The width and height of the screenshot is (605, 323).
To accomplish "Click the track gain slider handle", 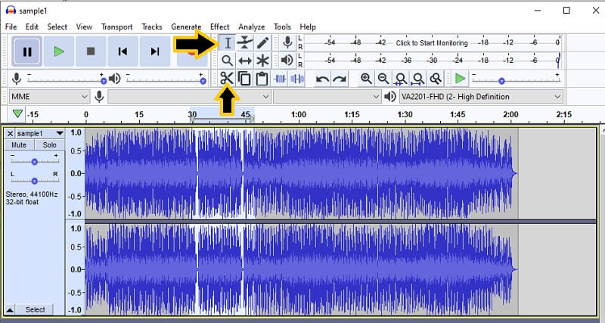I will click(x=34, y=162).
